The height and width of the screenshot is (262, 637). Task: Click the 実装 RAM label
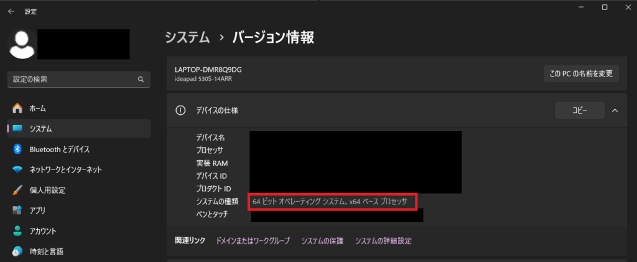212,163
